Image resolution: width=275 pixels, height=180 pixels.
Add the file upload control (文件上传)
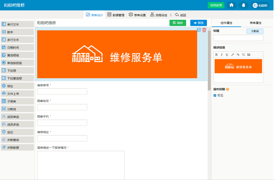coord(17,94)
